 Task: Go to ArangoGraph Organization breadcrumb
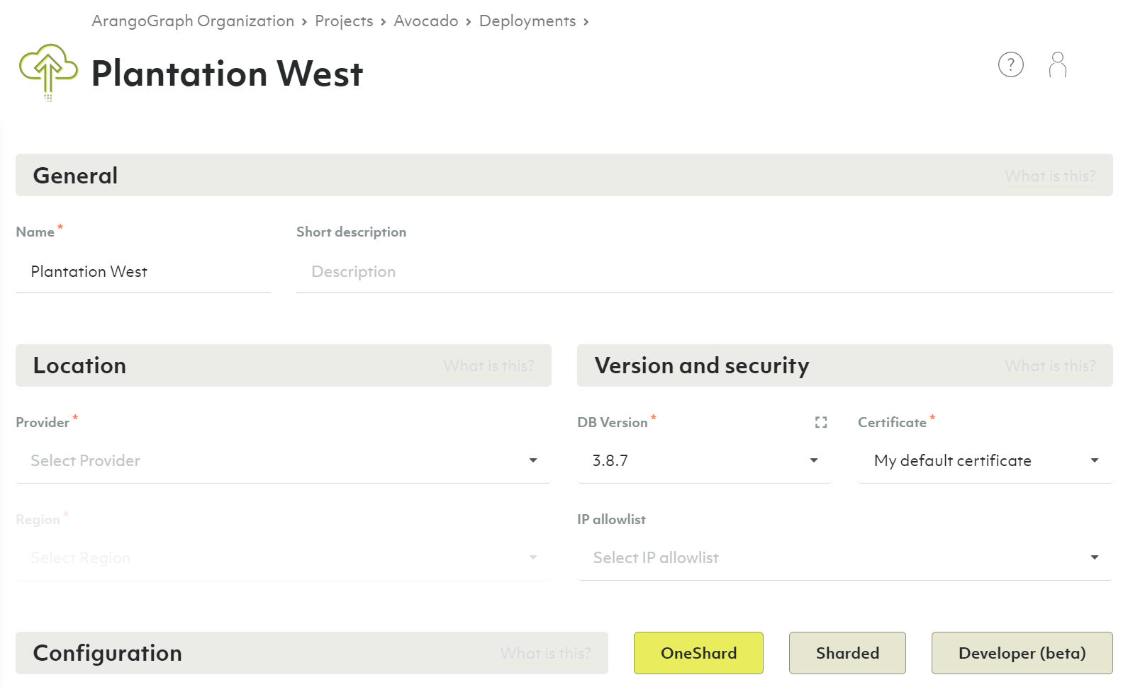click(193, 21)
